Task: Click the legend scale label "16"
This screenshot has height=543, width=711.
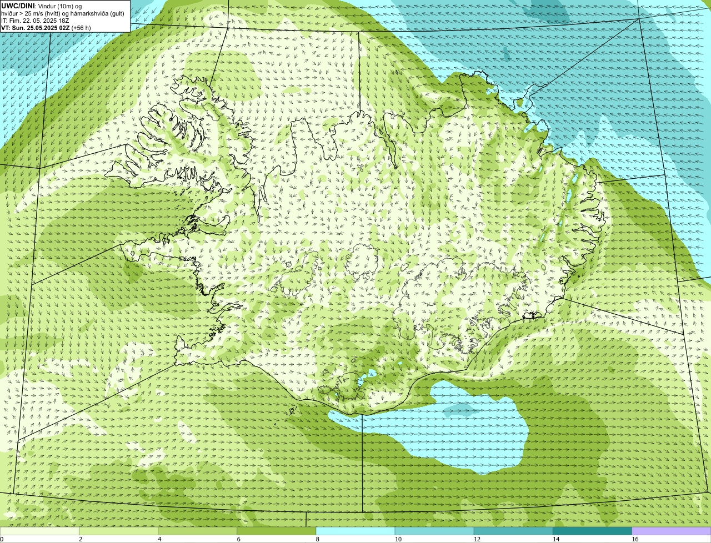Action: (635, 539)
